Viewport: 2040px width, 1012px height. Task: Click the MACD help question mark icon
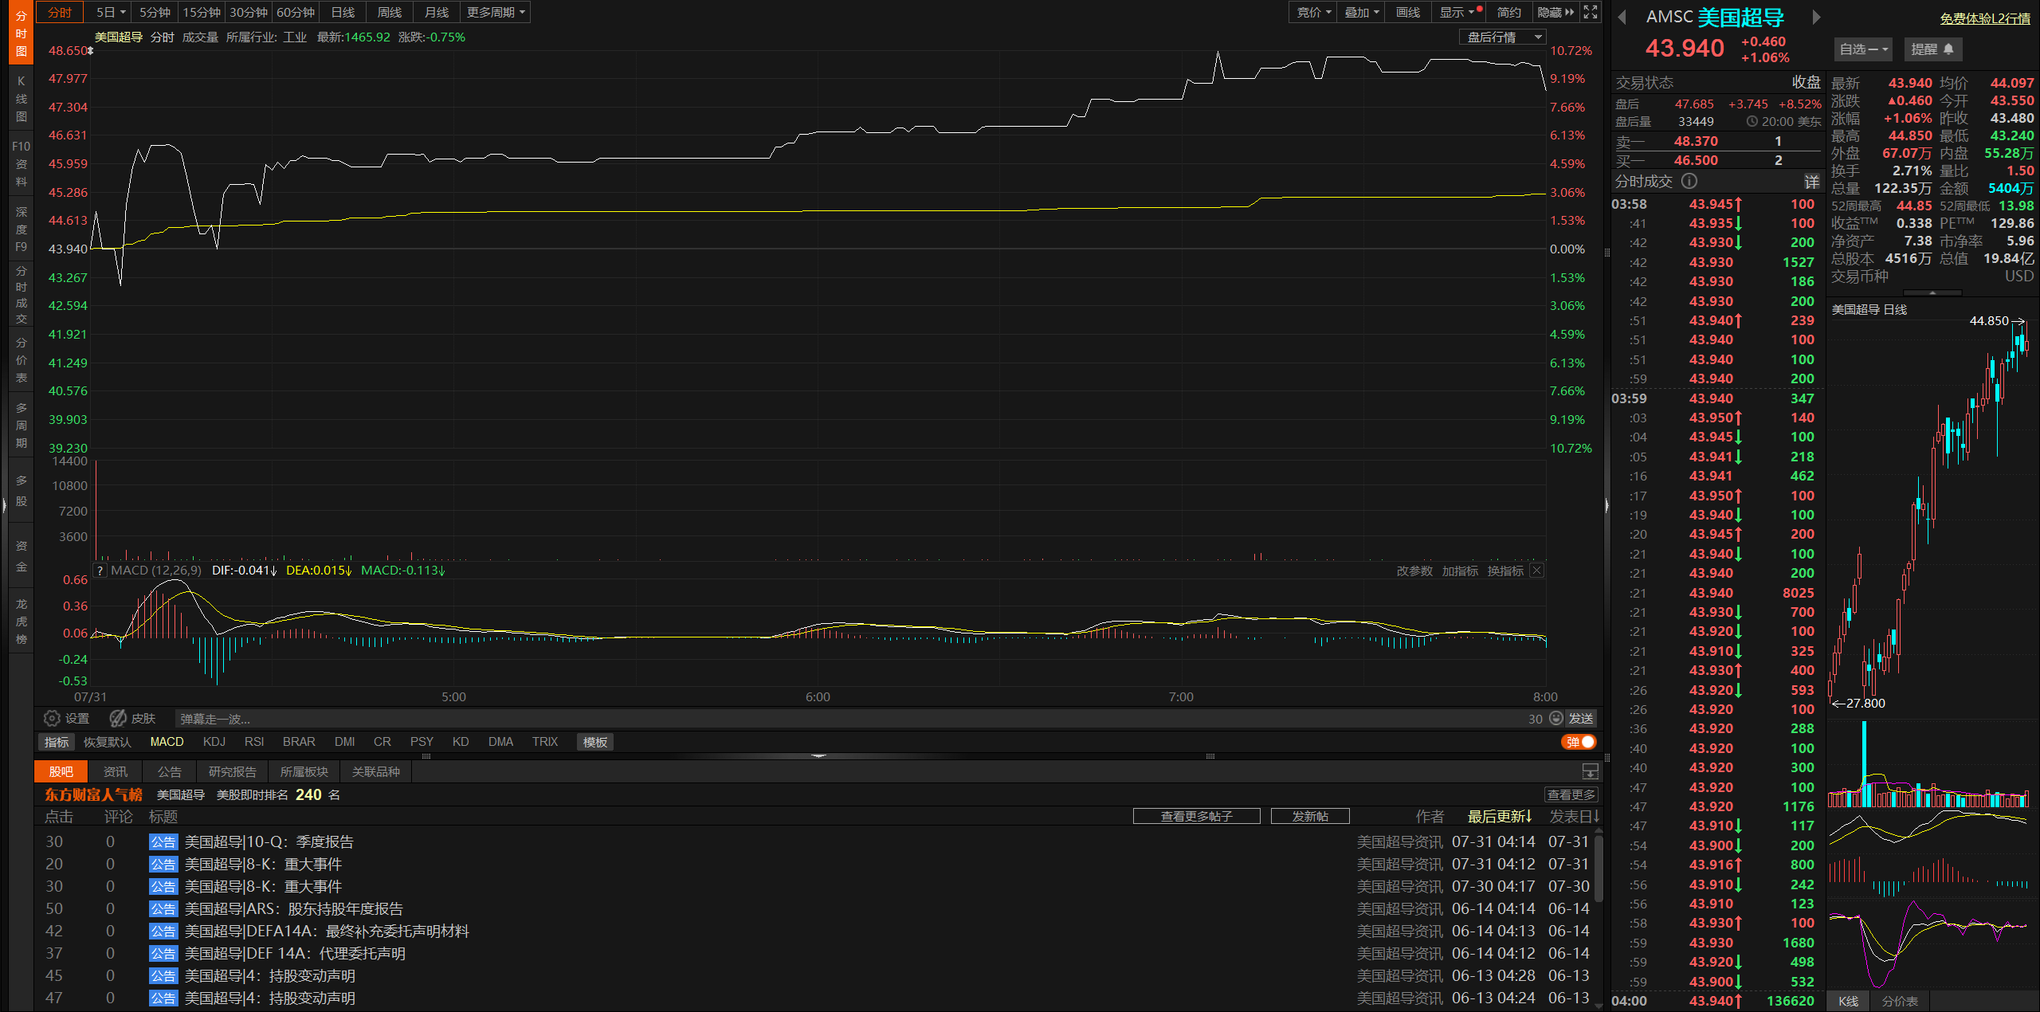pos(100,571)
